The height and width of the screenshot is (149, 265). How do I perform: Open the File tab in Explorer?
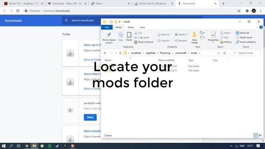tap(107, 27)
